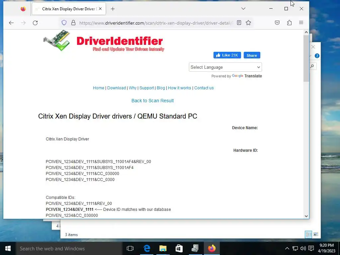Screen dimensions: 340x255
Task: Expand the list all tabs chevron
Action: [243, 9]
